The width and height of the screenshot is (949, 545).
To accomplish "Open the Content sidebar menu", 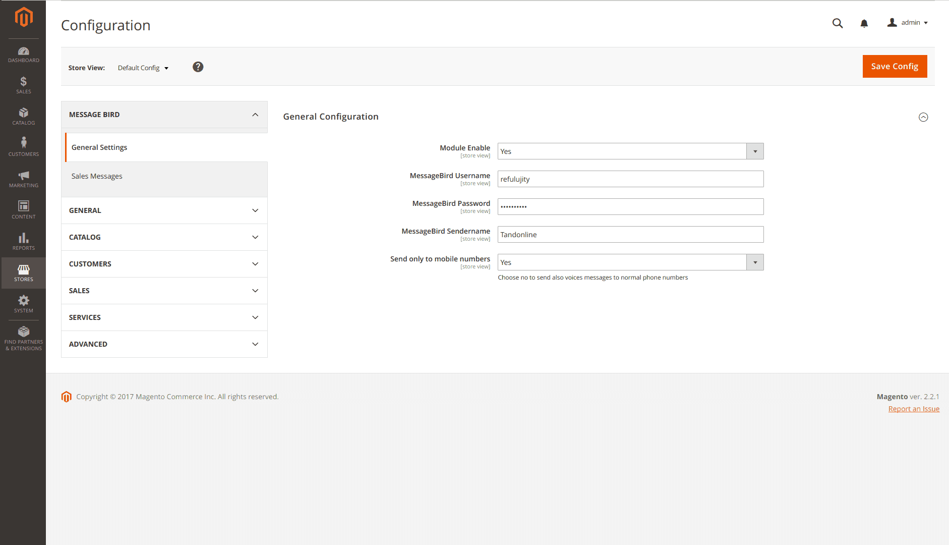I will 24,210.
